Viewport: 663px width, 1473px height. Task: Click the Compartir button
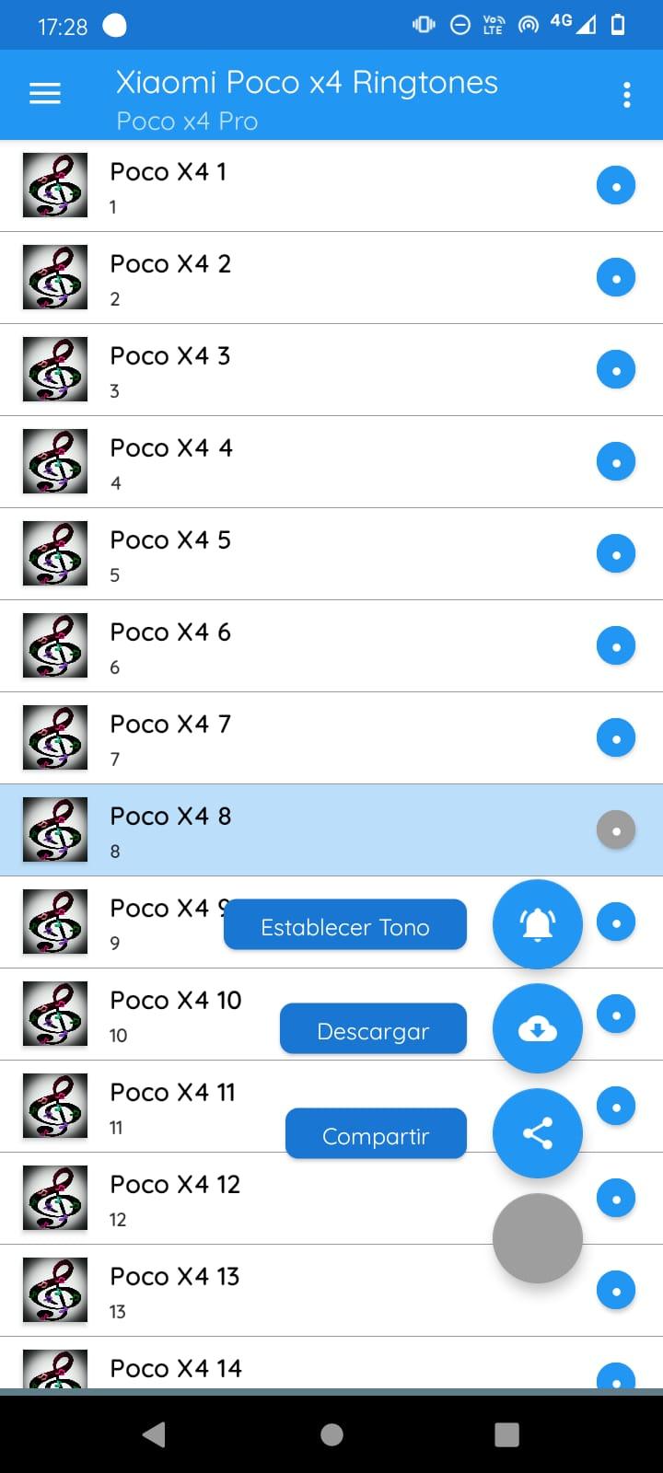pyautogui.click(x=376, y=1134)
